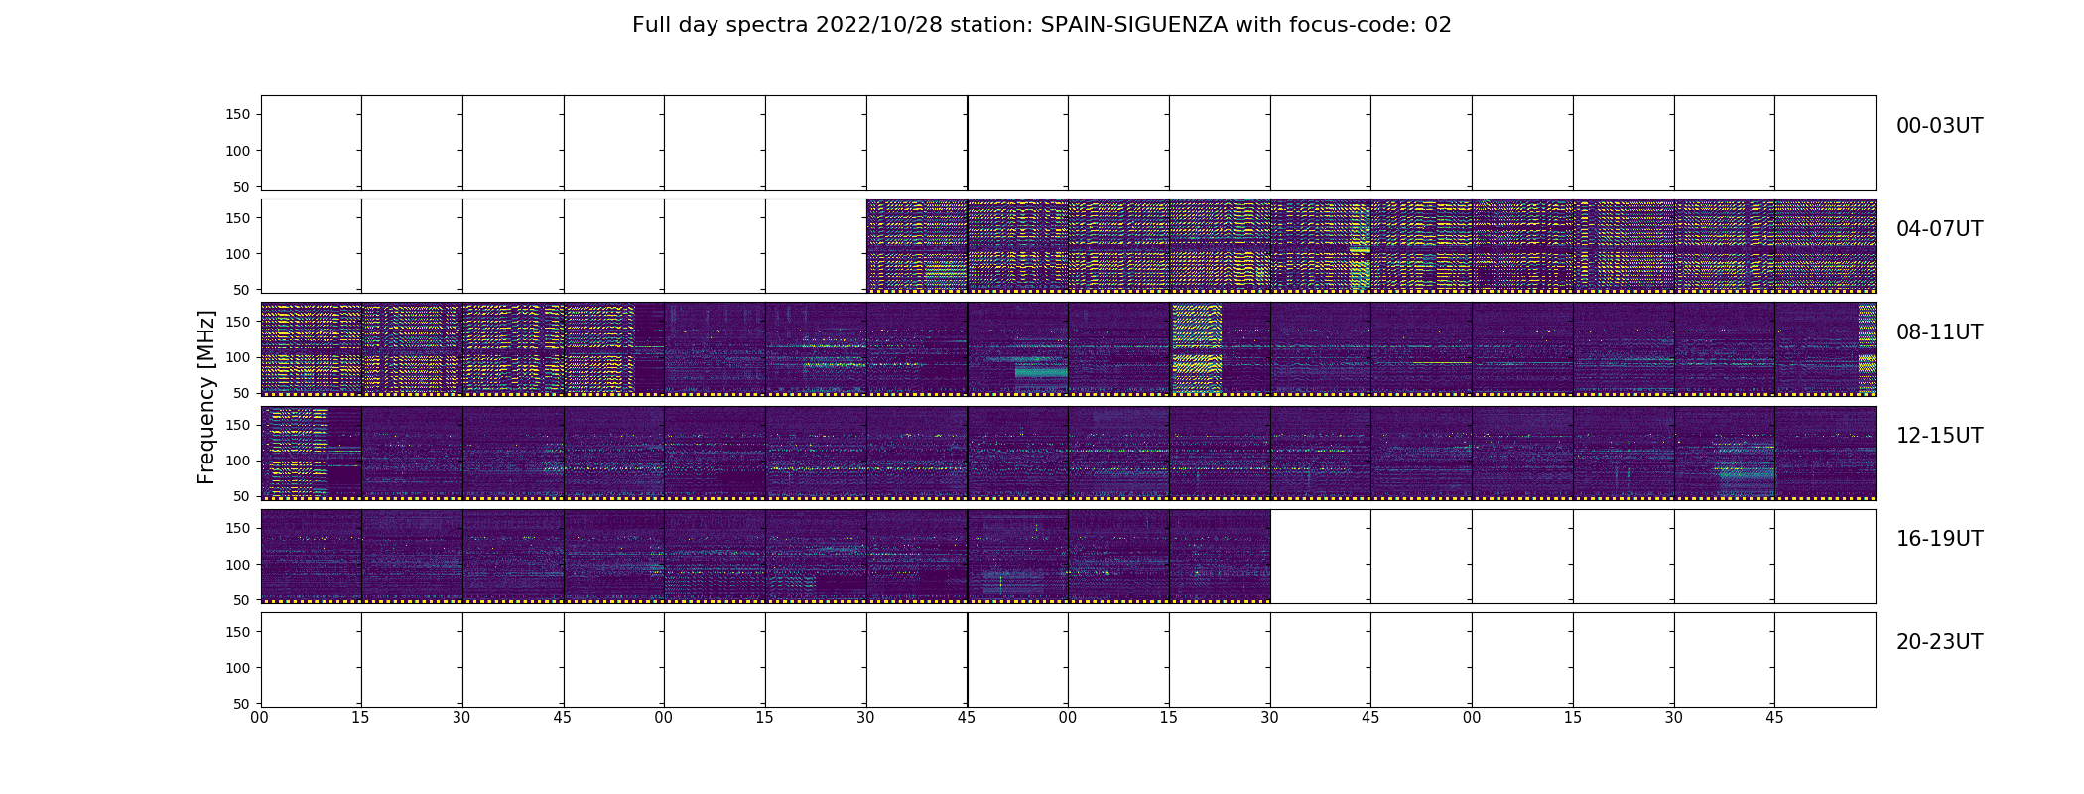Viewport: 2084px width, 794px height.
Task: Click the 150 tick of 08-11UT row
Action: click(x=238, y=322)
